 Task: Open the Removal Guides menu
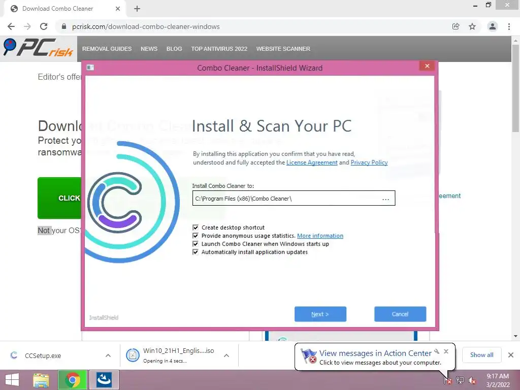(x=107, y=49)
